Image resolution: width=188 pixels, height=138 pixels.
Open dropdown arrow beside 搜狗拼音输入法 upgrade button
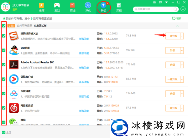pyautogui.click(x=182, y=36)
